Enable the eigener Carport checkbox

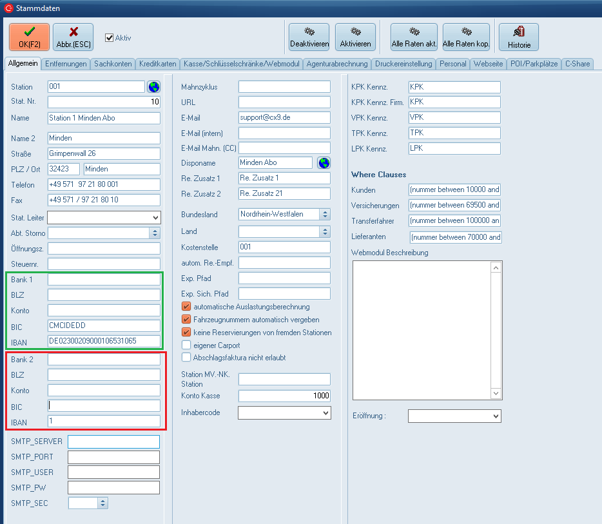tap(187, 345)
